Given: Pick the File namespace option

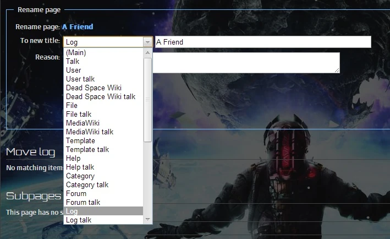Looking at the screenshot, I should click(103, 105).
